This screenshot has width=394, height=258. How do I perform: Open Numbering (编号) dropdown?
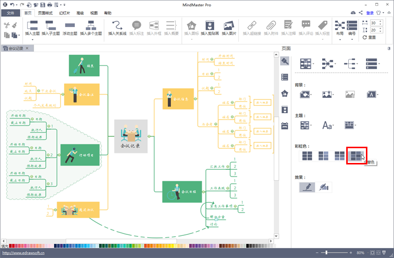coord(352,31)
